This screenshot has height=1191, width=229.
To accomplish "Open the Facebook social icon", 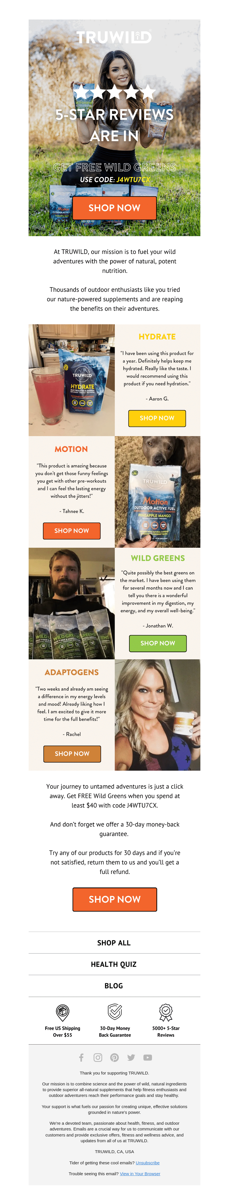I will click(81, 1057).
